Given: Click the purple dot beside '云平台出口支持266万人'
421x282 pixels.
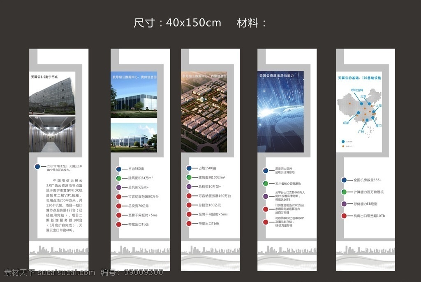Looking at the screenshot, I should pos(265,196).
